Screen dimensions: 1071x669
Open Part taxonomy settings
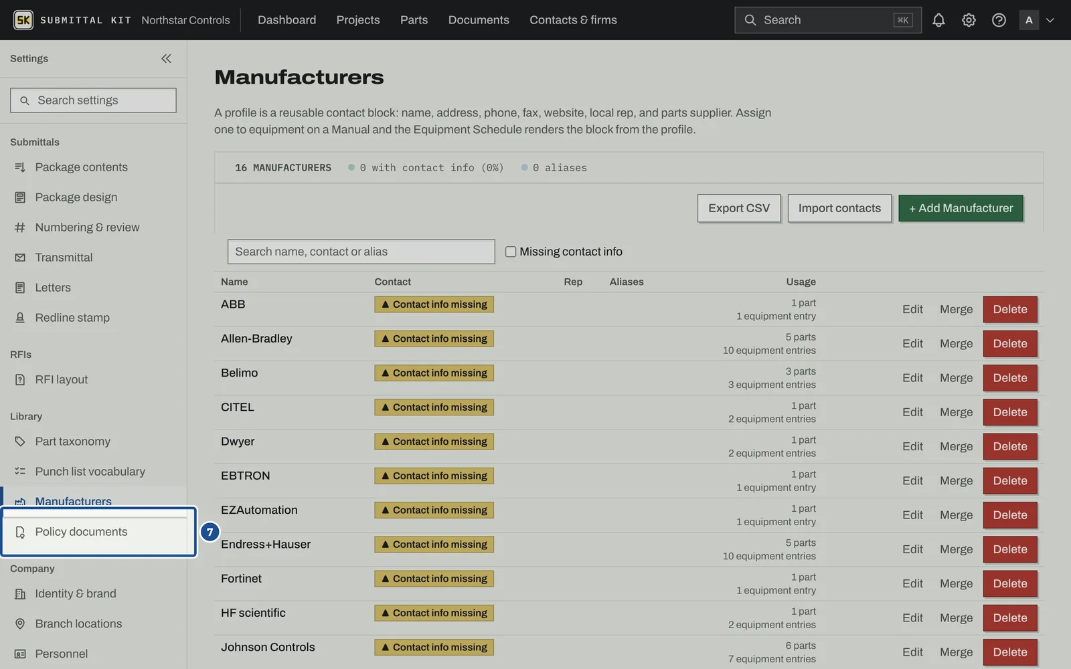[x=93, y=442]
